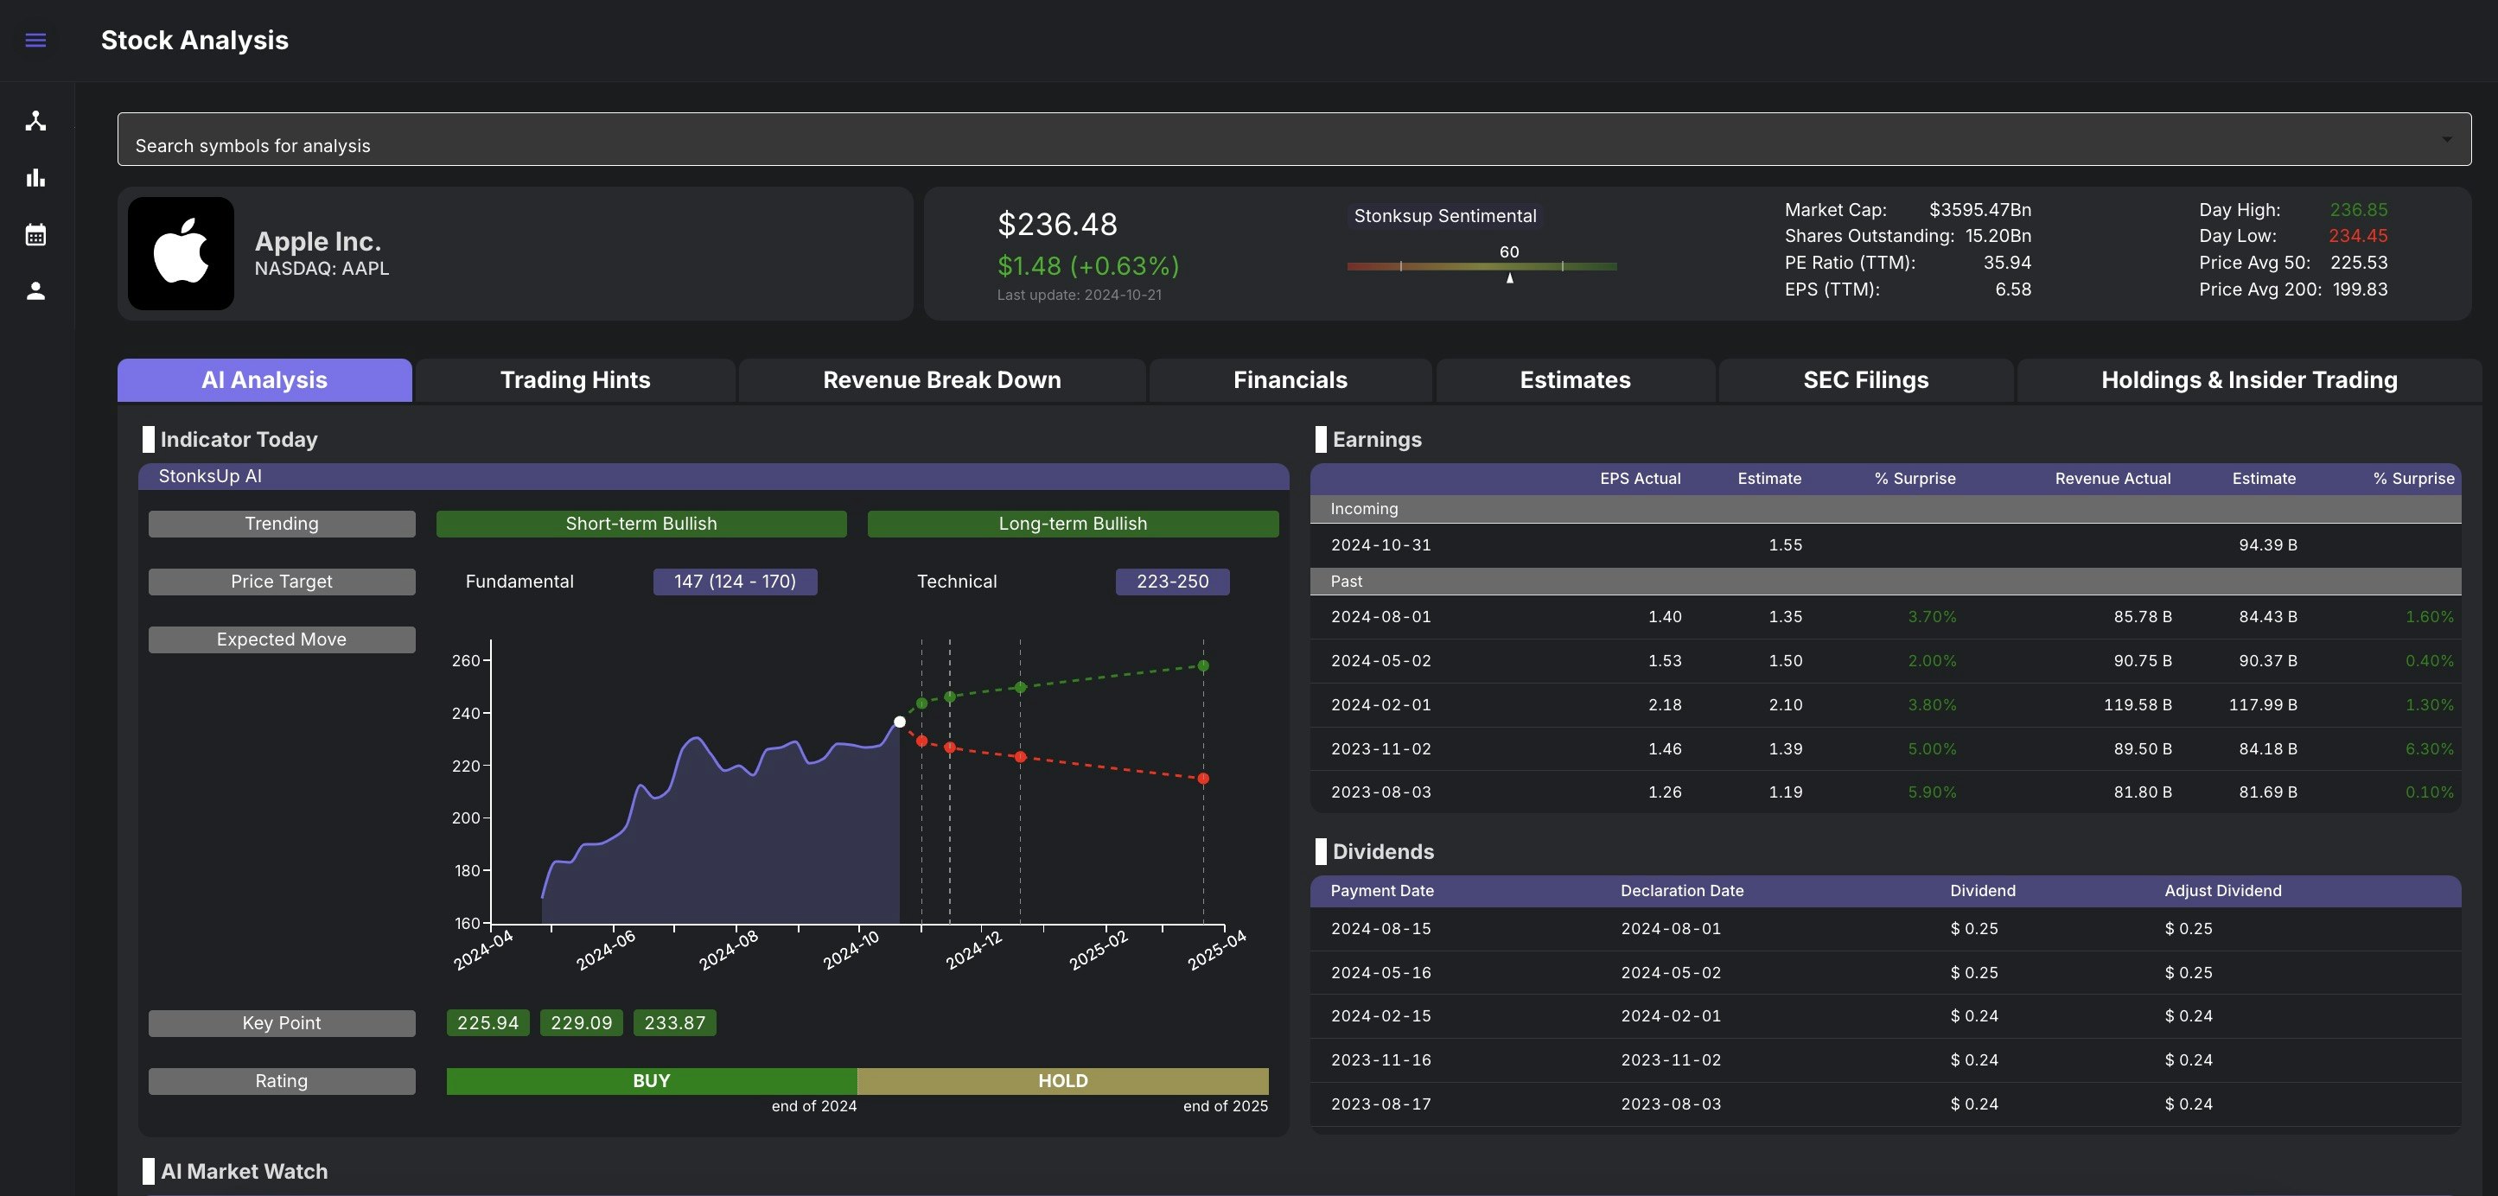Switch to the Trading Hints tab
2498x1196 pixels.
[x=575, y=380]
